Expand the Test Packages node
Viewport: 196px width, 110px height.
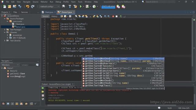(5, 30)
